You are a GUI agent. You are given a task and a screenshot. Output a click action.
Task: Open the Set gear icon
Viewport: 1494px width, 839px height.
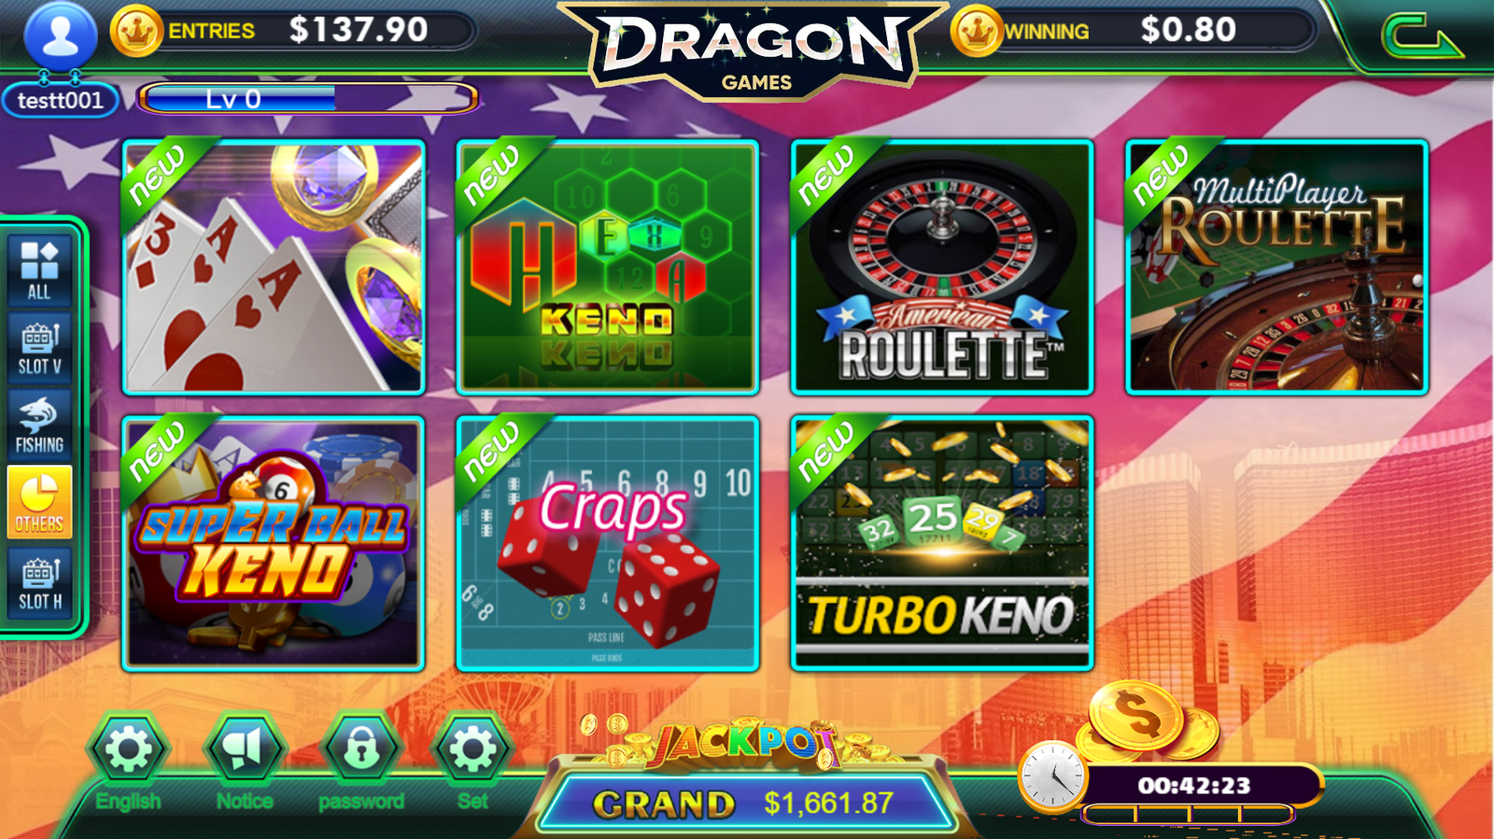pyautogui.click(x=472, y=749)
